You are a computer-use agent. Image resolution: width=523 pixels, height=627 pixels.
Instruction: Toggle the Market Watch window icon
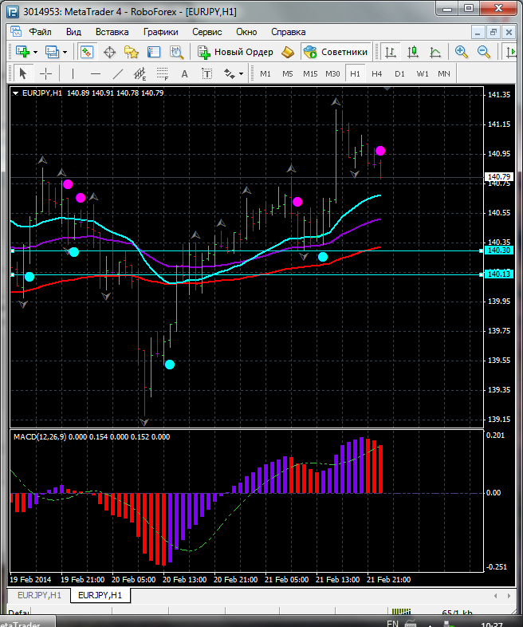click(87, 52)
